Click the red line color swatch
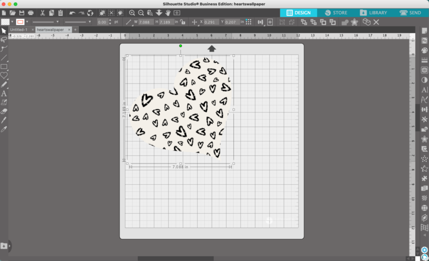 pyautogui.click(x=20, y=22)
